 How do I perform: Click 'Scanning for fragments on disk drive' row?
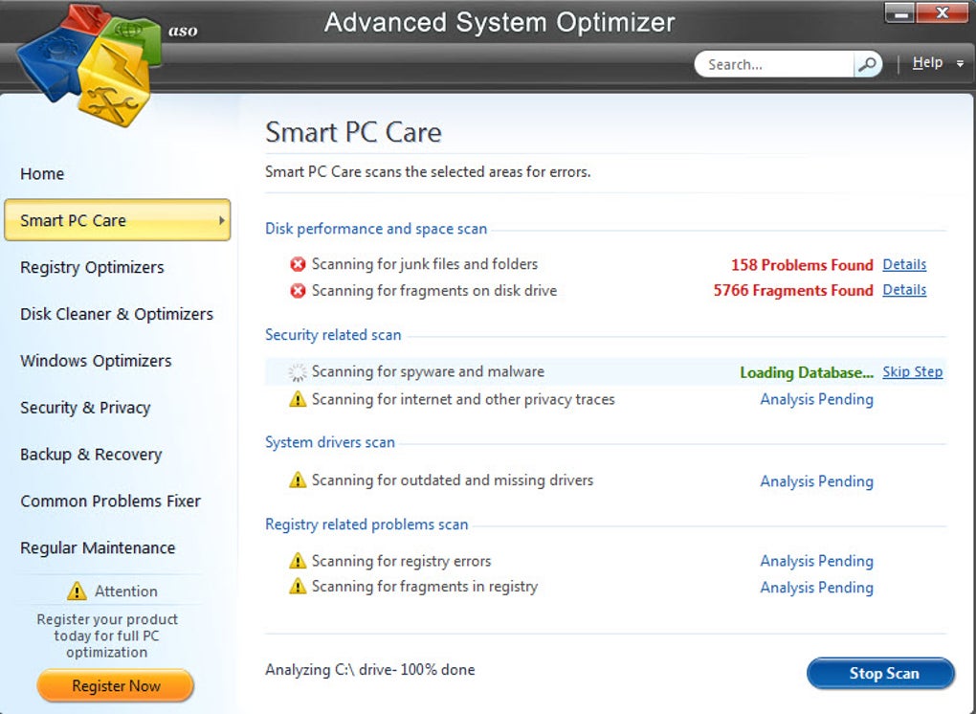coord(433,291)
